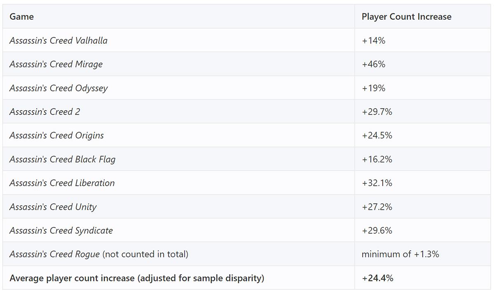This screenshot has height=292, width=494.
Task: Select the Assassin's Creed Odyssey cell
Action: [x=179, y=88]
